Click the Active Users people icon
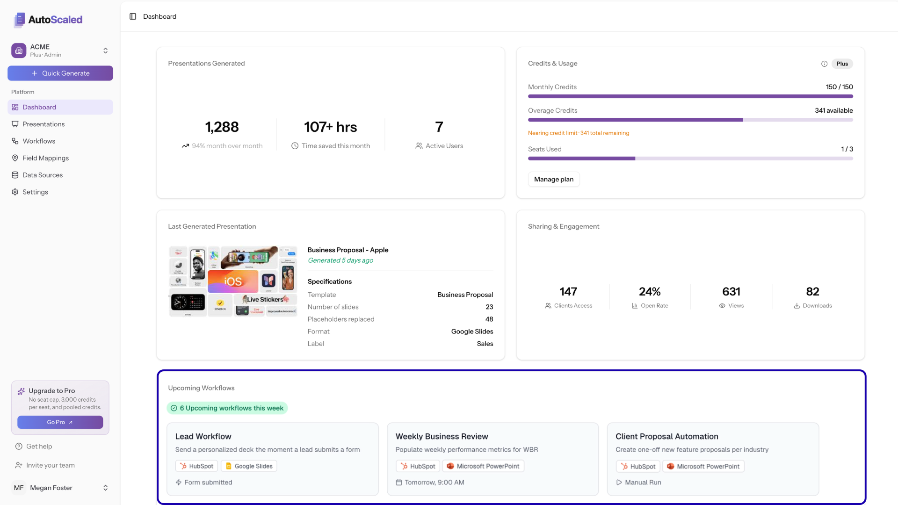The image size is (898, 505). pos(419,146)
